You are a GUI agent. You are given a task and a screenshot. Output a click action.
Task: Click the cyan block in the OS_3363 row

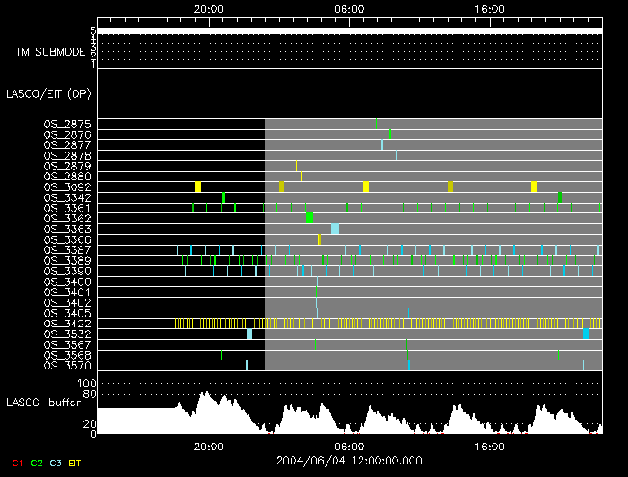335,229
